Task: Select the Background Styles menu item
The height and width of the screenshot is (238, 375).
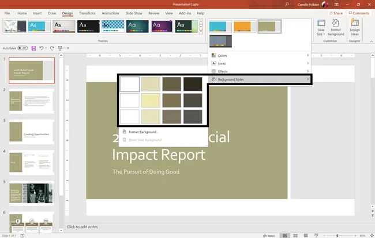Action: [260, 79]
